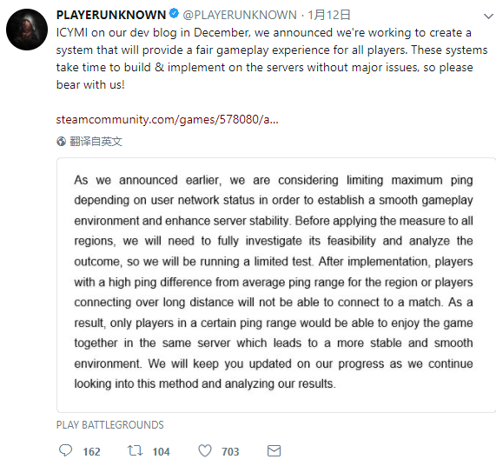View the 162 replies count
The width and height of the screenshot is (496, 466).
coord(92,451)
